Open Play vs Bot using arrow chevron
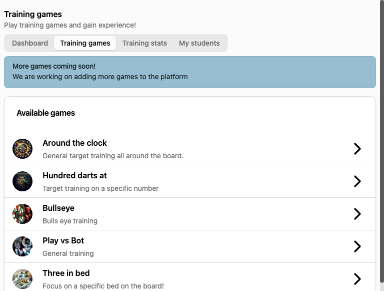The height and width of the screenshot is (291, 384). (357, 246)
